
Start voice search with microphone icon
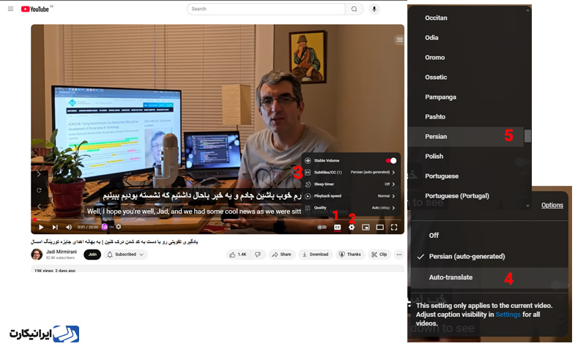click(374, 9)
